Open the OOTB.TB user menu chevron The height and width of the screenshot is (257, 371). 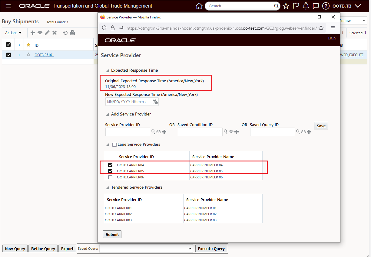point(358,6)
